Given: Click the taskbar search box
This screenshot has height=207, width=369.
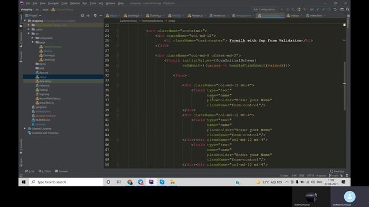Looking at the screenshot, I should point(66,182).
